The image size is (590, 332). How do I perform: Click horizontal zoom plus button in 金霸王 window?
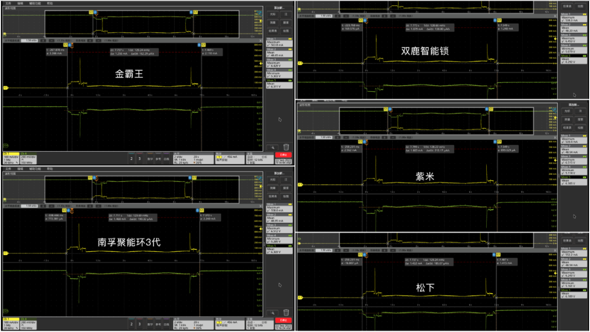point(43,40)
